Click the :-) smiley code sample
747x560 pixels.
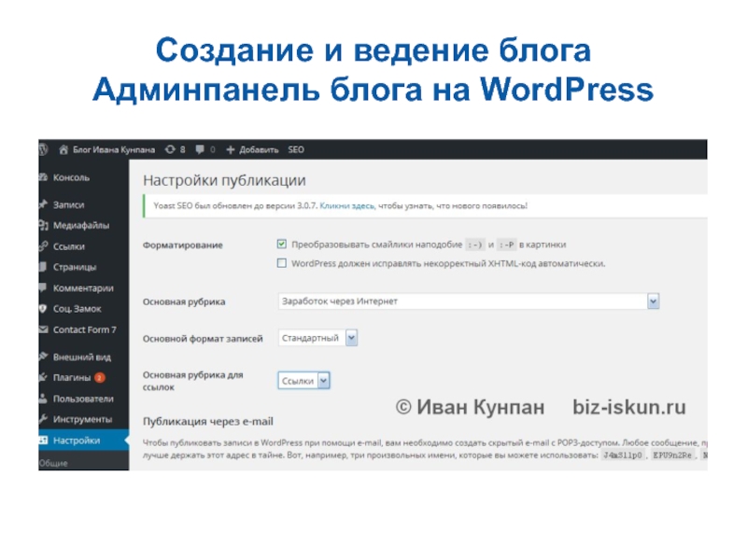pyautogui.click(x=474, y=245)
